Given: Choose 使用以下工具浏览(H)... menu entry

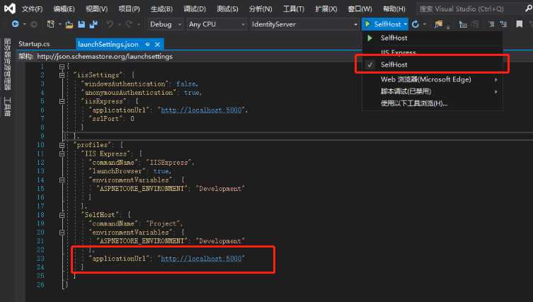Looking at the screenshot, I should coord(432,103).
